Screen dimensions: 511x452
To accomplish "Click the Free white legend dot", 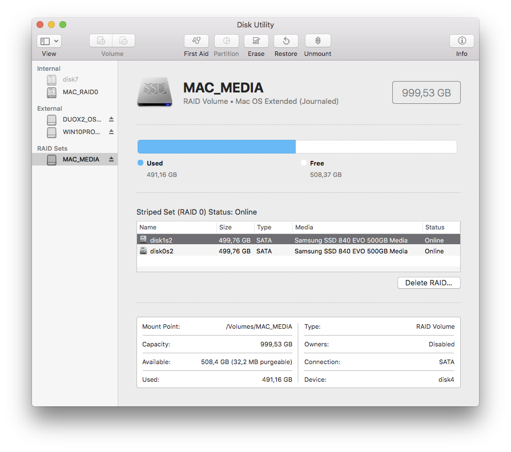I will [x=304, y=163].
